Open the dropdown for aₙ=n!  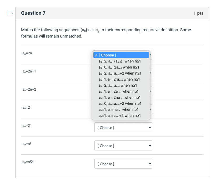123,145
